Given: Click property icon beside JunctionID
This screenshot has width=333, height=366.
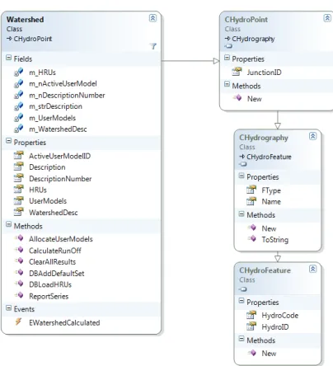Looking at the screenshot, I should 237,72.
